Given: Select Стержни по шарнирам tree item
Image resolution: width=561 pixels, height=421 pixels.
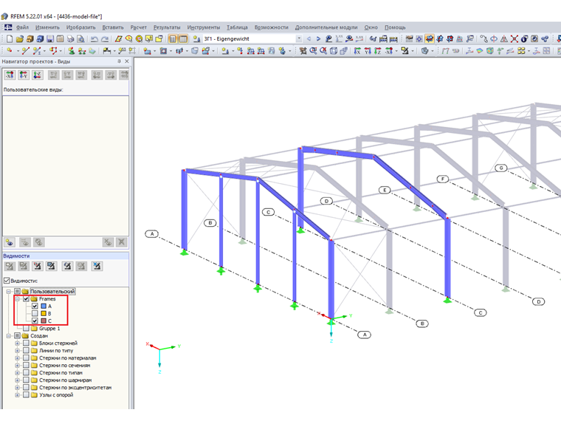Looking at the screenshot, I should click(x=66, y=380).
